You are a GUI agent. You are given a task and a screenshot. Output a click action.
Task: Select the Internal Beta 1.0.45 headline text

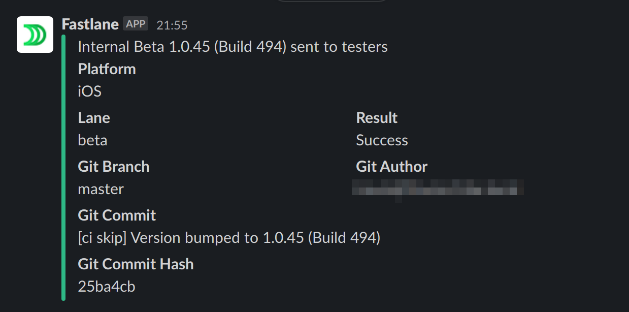(x=233, y=47)
